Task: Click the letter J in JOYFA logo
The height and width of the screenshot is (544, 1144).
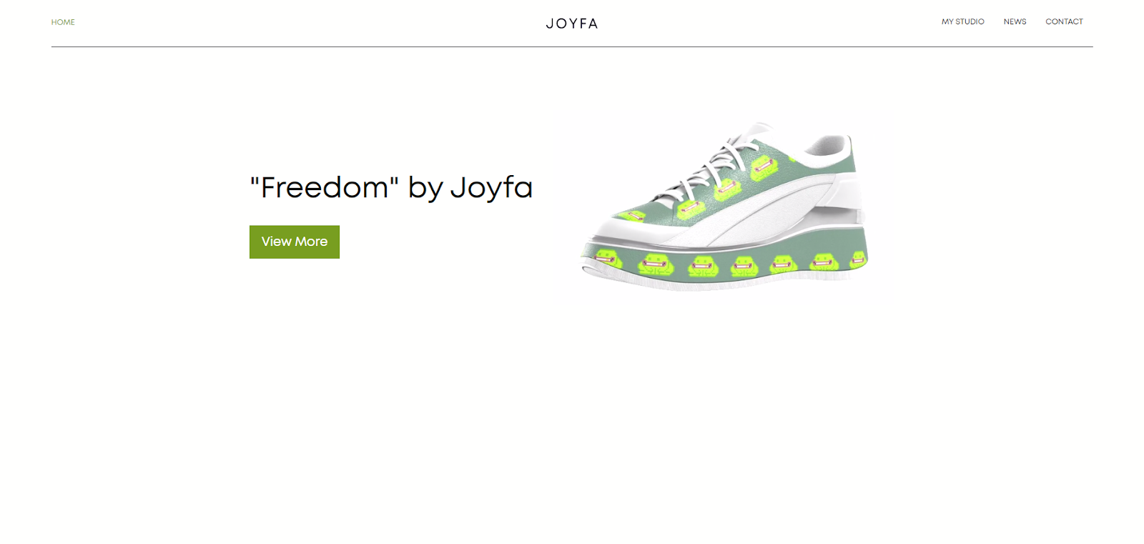Action: pos(550,24)
